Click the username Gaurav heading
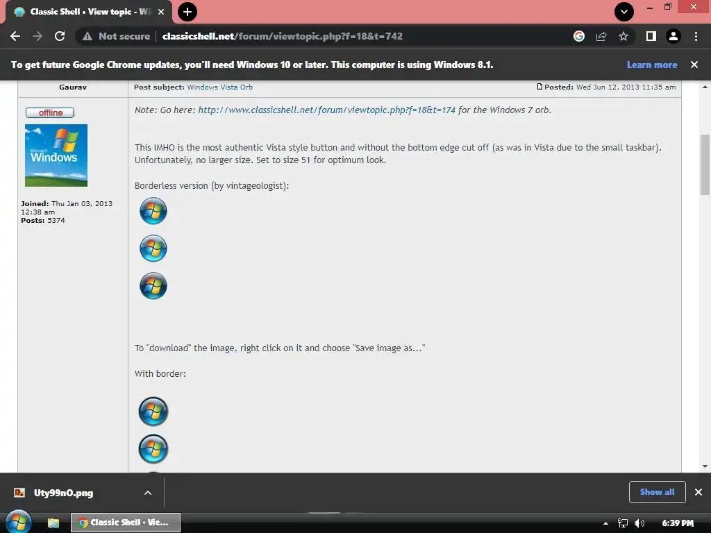Image resolution: width=711 pixels, height=533 pixels. coord(72,87)
